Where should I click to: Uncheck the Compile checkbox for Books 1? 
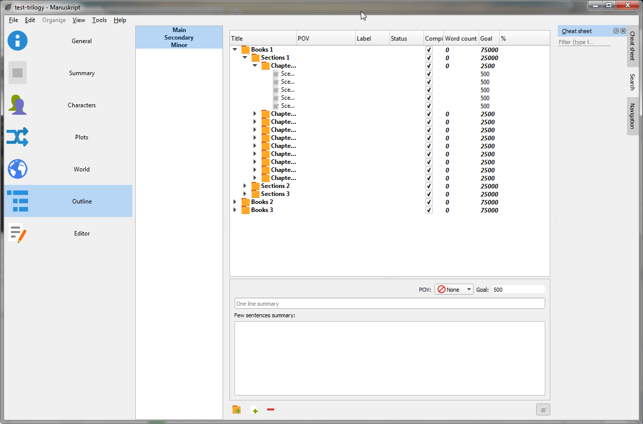(x=428, y=50)
